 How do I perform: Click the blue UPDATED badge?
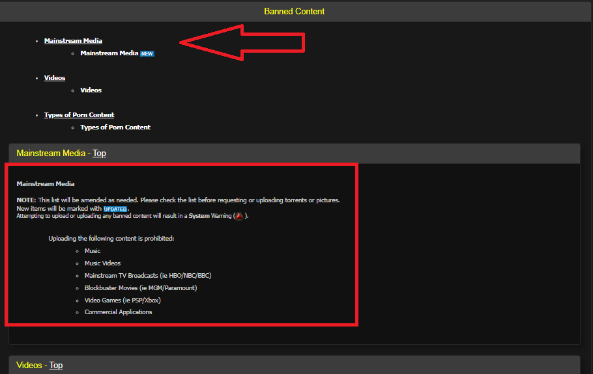coord(115,208)
